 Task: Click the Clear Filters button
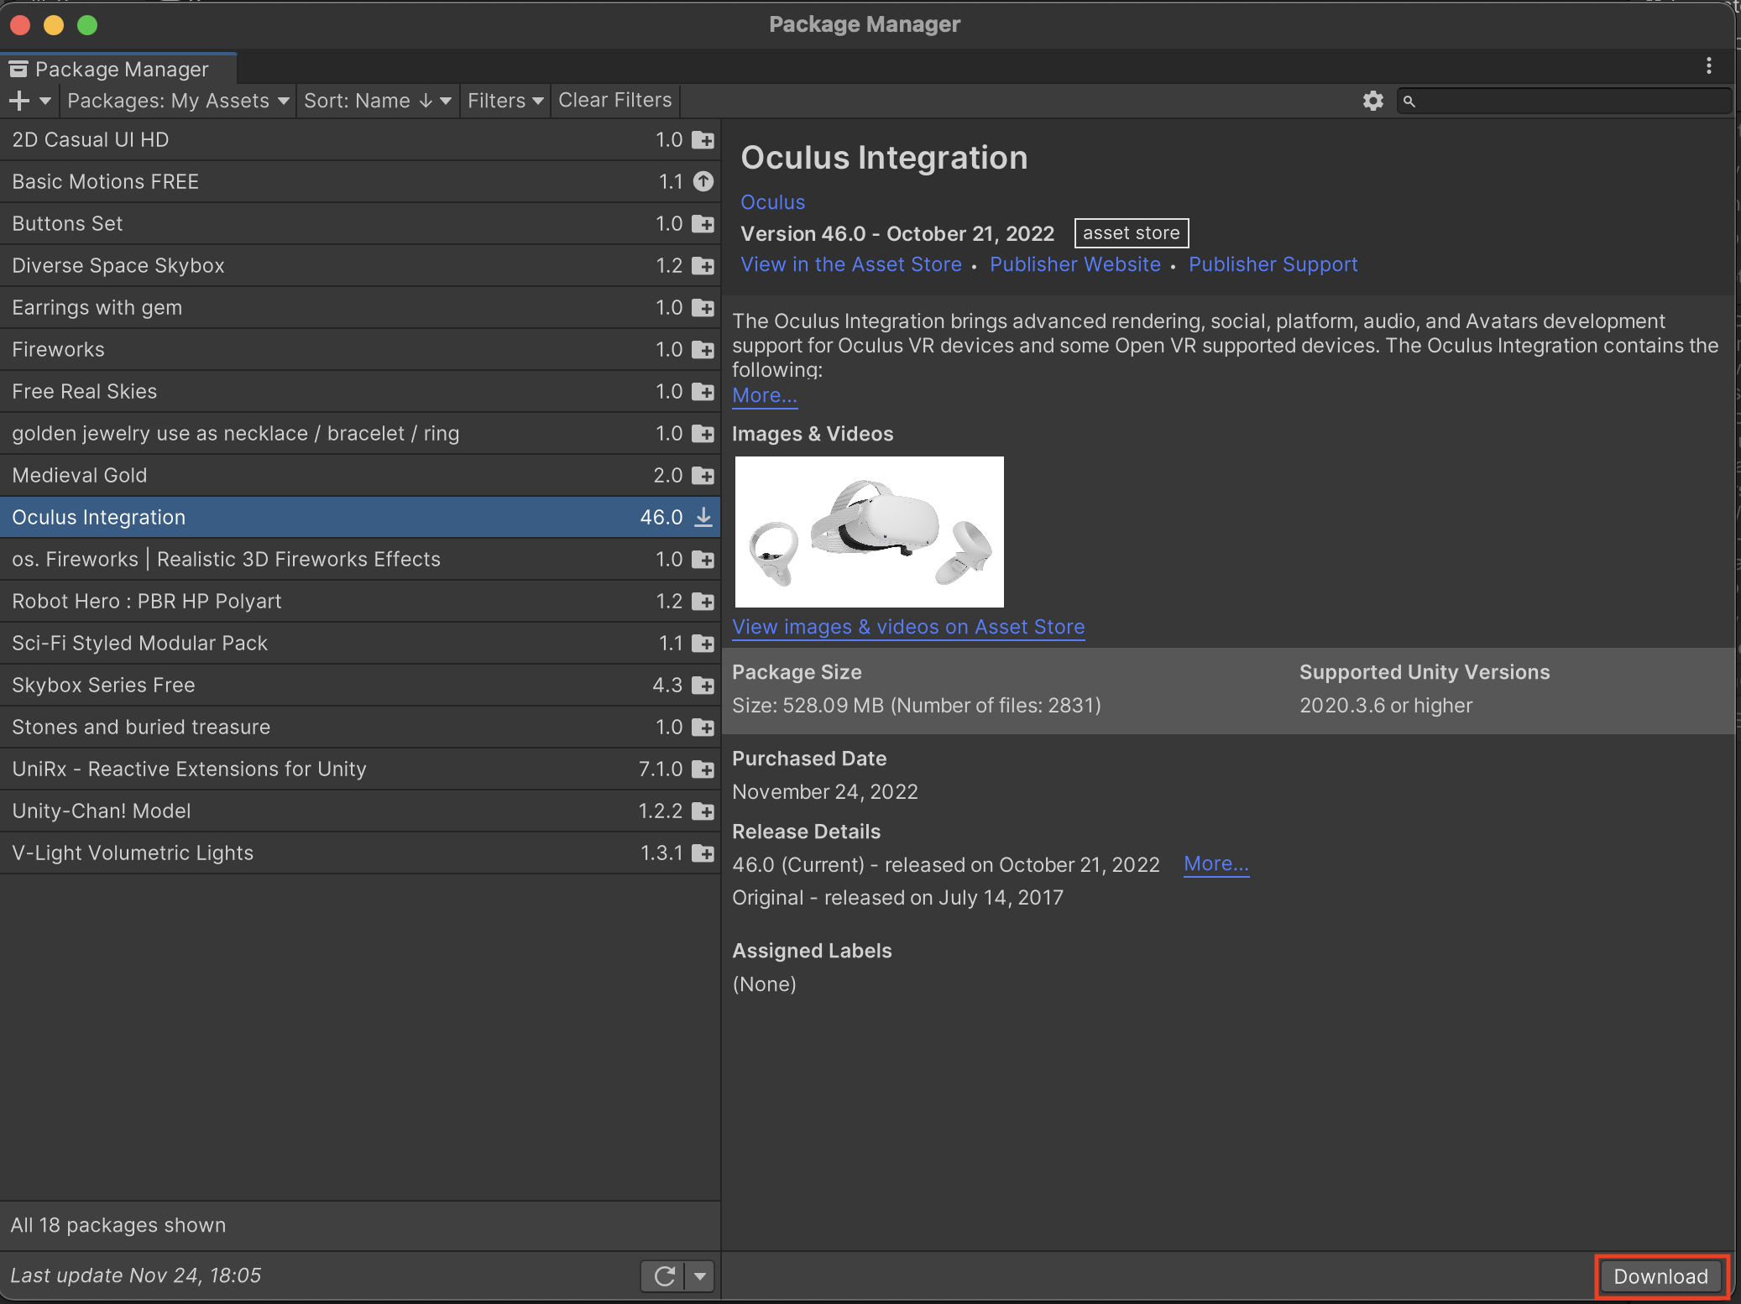(x=614, y=101)
